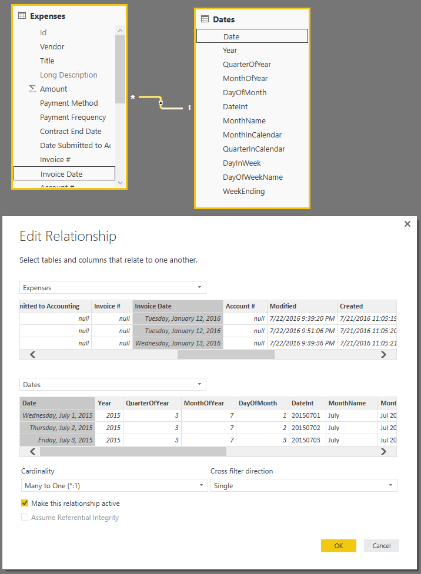This screenshot has width=421, height=574.
Task: Click cell Wednesday, January 13, 2016
Action: (x=178, y=343)
